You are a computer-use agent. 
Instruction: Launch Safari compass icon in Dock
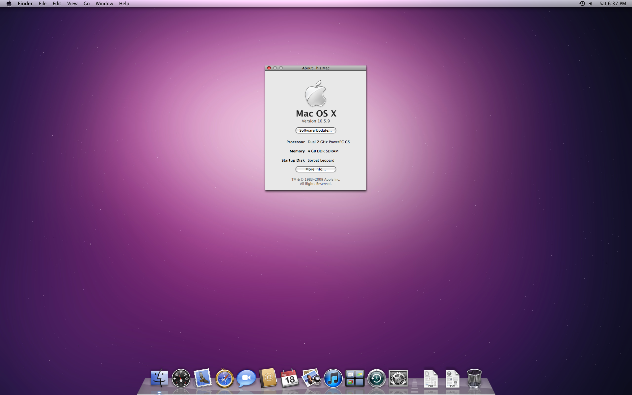click(x=224, y=378)
